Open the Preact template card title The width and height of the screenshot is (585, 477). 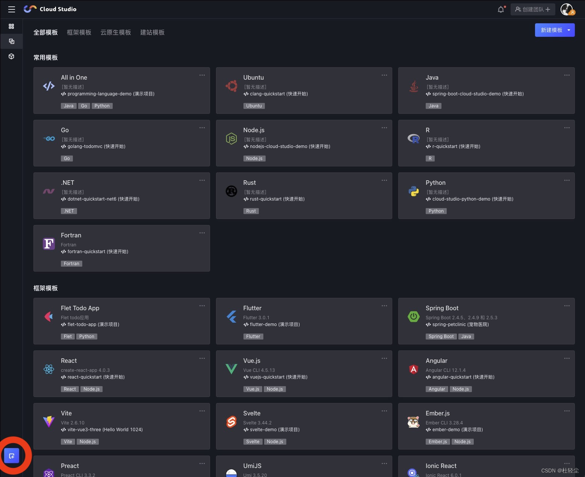point(70,466)
